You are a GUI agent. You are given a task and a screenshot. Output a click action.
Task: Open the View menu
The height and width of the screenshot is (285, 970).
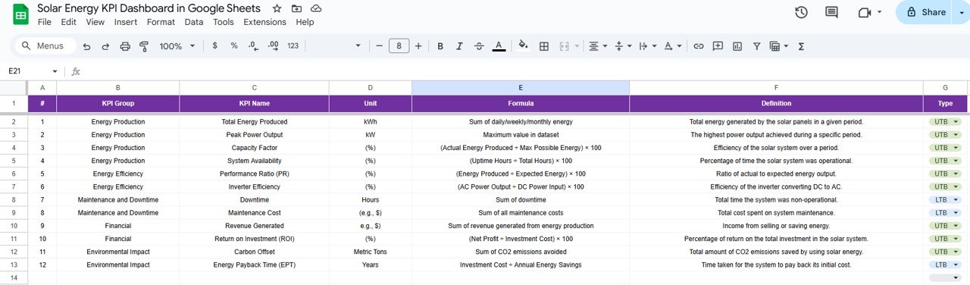(95, 22)
